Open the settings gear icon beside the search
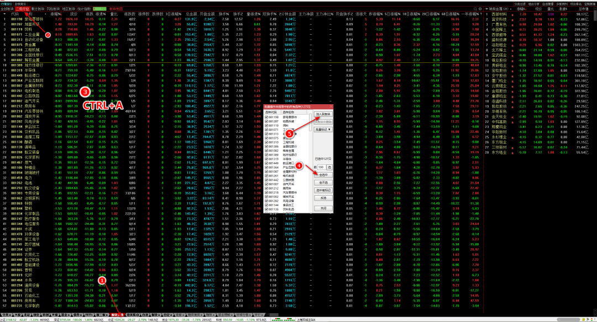Screen dimensions: 597x322 pyautogui.click(x=480, y=9)
